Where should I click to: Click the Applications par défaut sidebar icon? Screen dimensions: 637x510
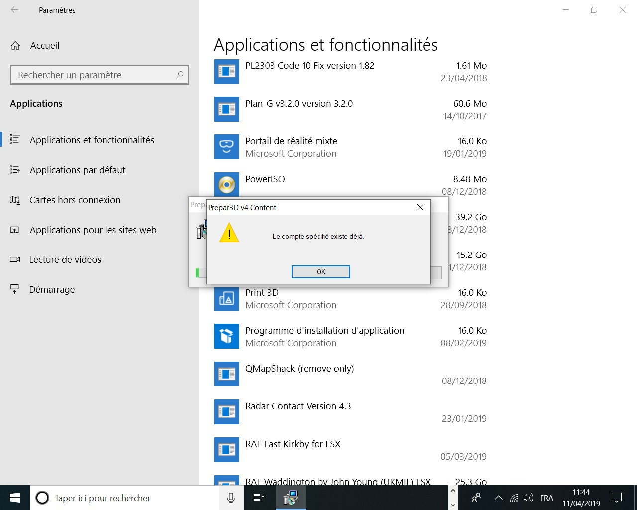[x=15, y=170]
